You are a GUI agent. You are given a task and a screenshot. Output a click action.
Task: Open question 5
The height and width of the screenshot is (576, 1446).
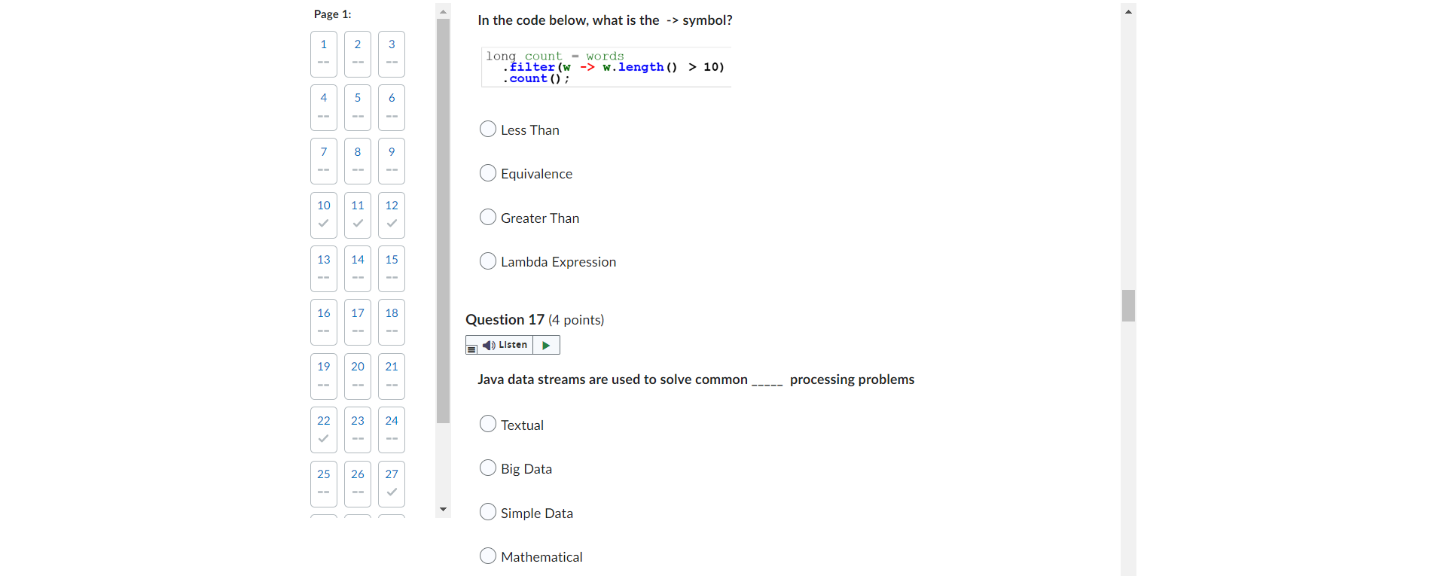pyautogui.click(x=357, y=107)
